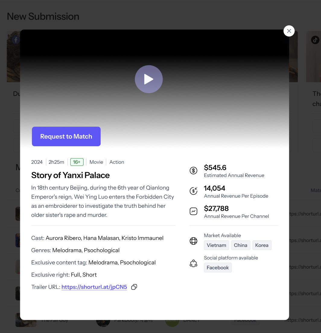Click the Annual Revenue Per Channel chart icon
Screen dimensions: 321x333
coord(193,211)
